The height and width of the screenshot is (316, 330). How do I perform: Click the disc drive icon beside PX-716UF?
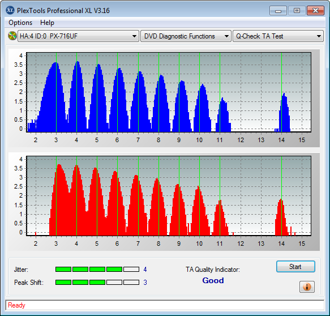[12, 36]
